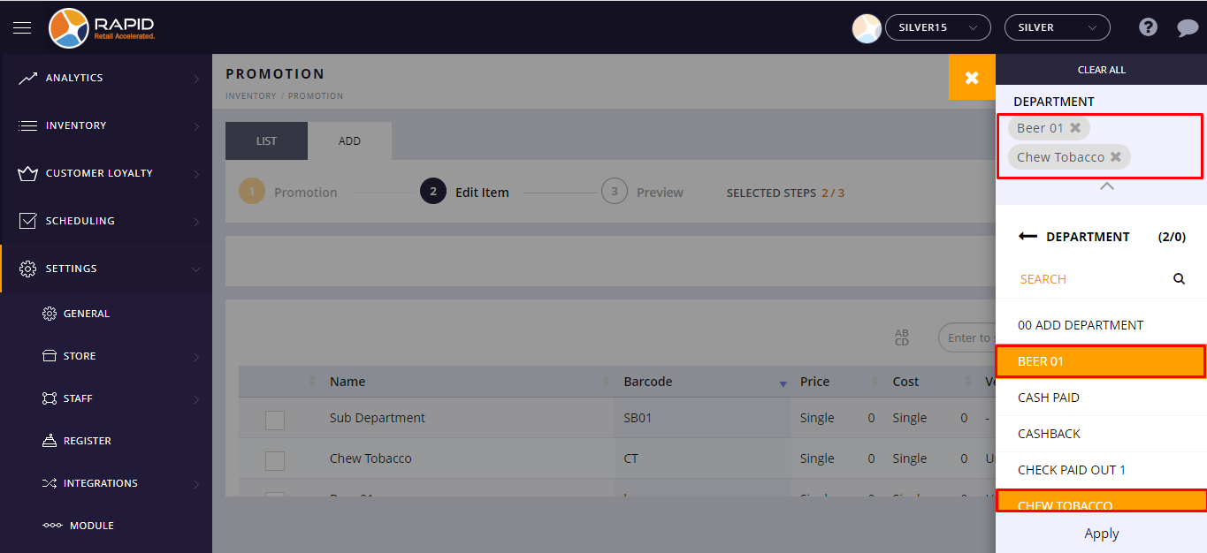Click the help question mark icon
Viewport: 1207px width, 553px height.
pyautogui.click(x=1148, y=27)
